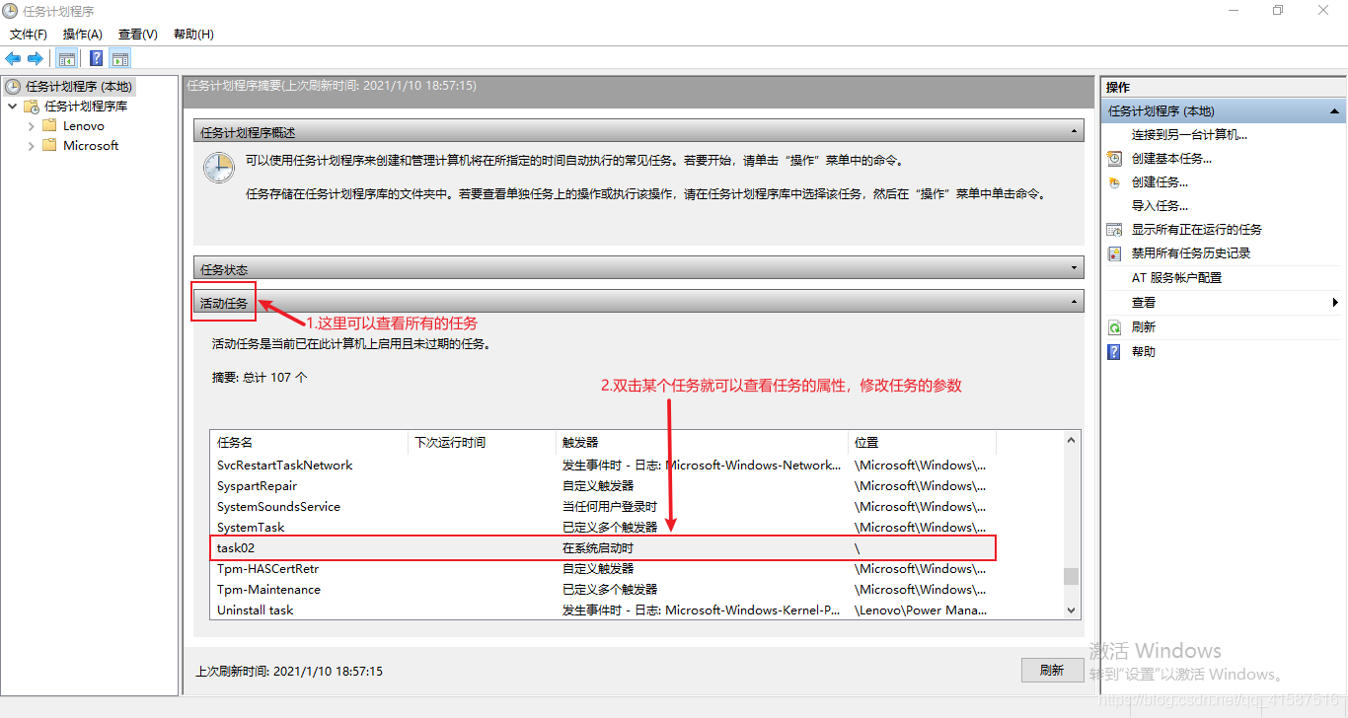
Task: Collapse the 任务计划程序 (本地) actions section arrow
Action: point(1335,111)
